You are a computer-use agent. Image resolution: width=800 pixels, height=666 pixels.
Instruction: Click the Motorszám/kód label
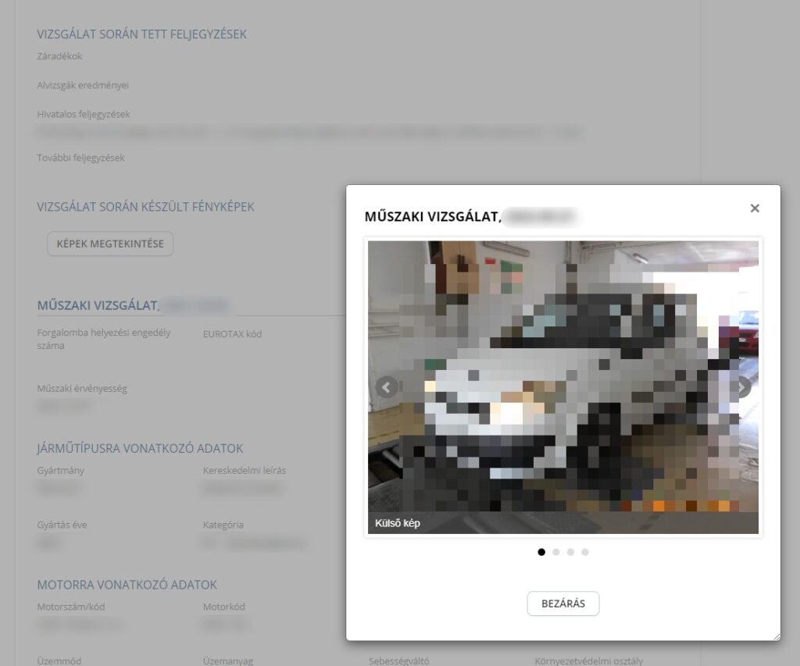(x=70, y=607)
